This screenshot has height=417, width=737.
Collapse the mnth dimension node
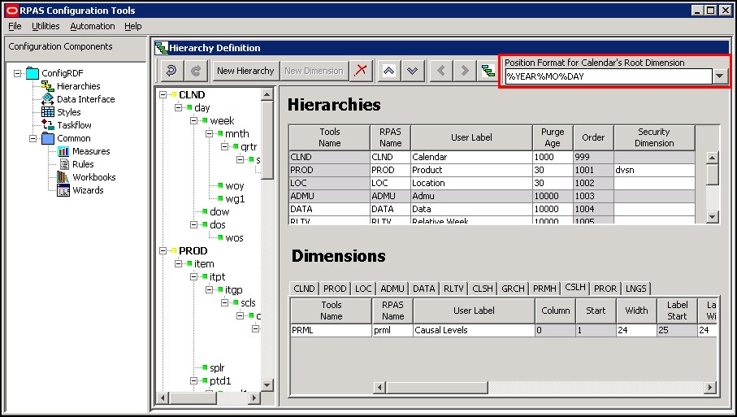pos(209,133)
